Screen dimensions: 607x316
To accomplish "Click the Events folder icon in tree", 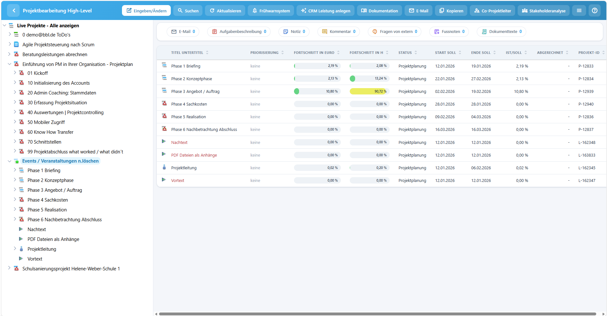I will tap(16, 161).
